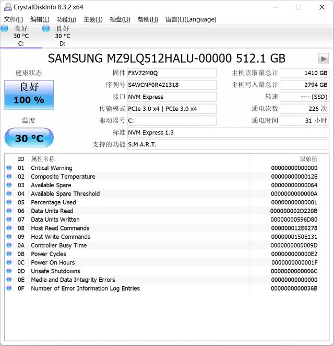Click the blue status circle for drive D:
Screen dimensions: 334x346
(x=46, y=28)
